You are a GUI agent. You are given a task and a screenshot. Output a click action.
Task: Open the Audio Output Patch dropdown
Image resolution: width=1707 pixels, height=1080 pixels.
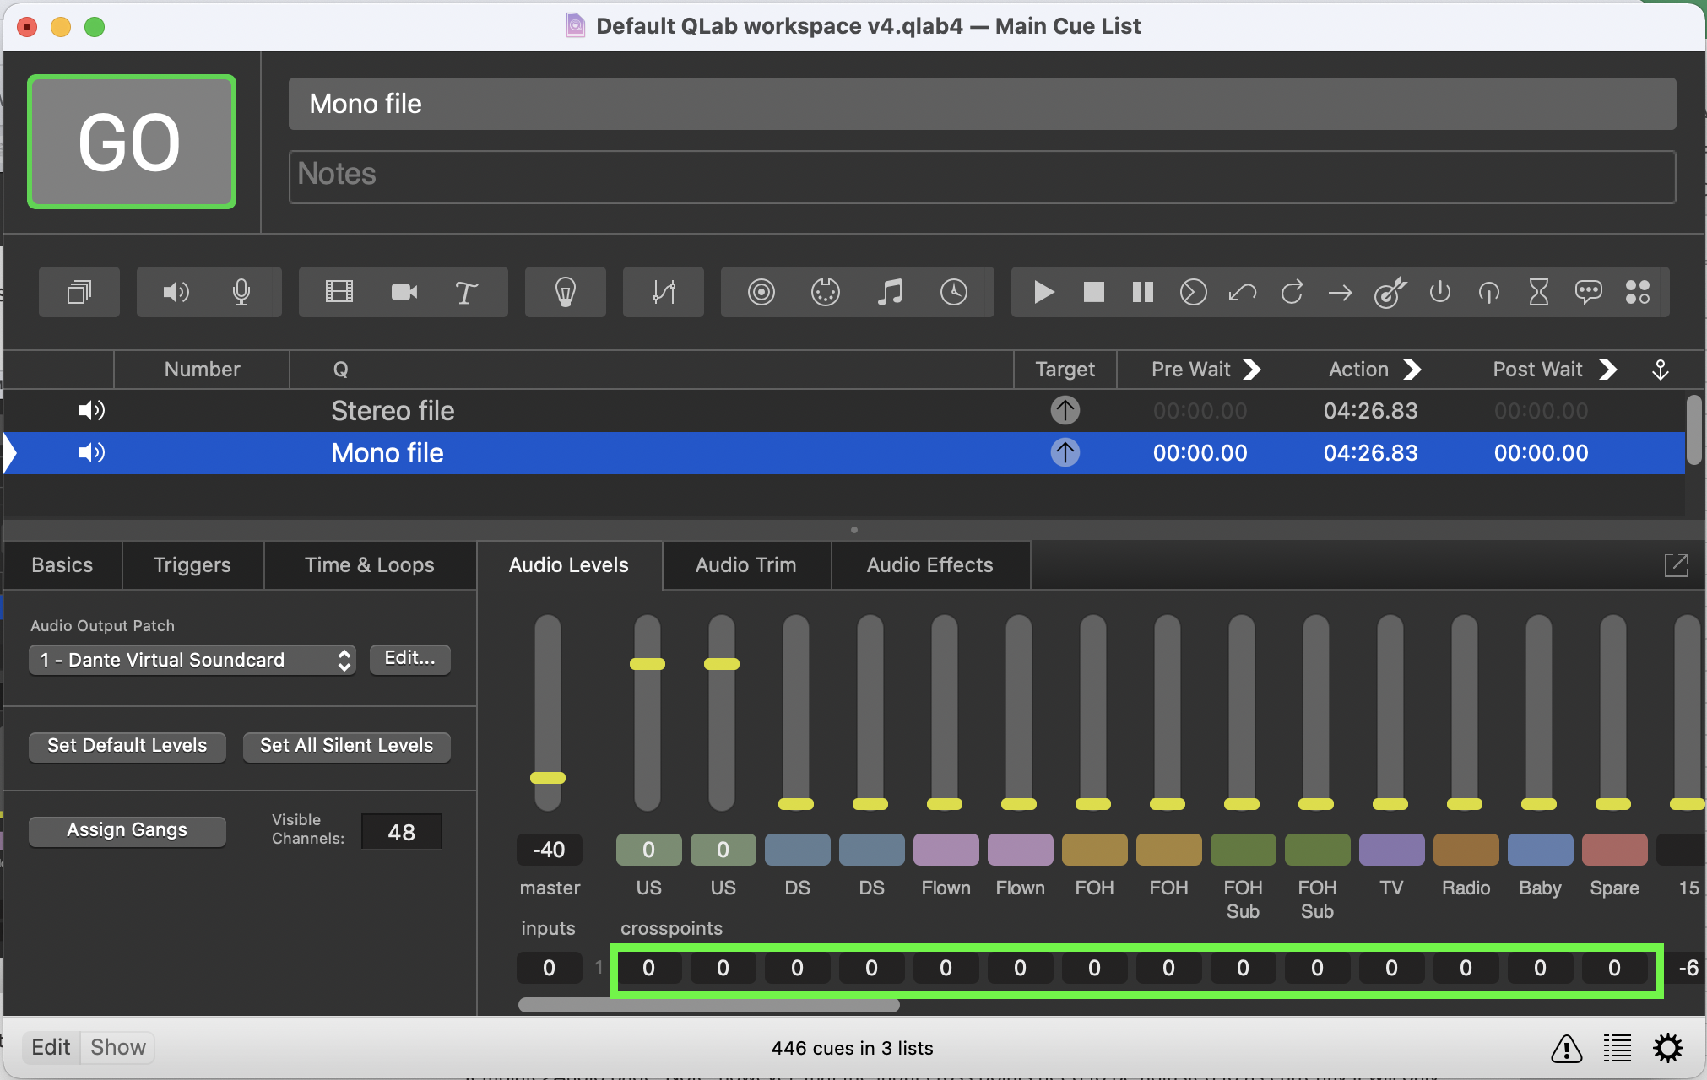pyautogui.click(x=192, y=660)
